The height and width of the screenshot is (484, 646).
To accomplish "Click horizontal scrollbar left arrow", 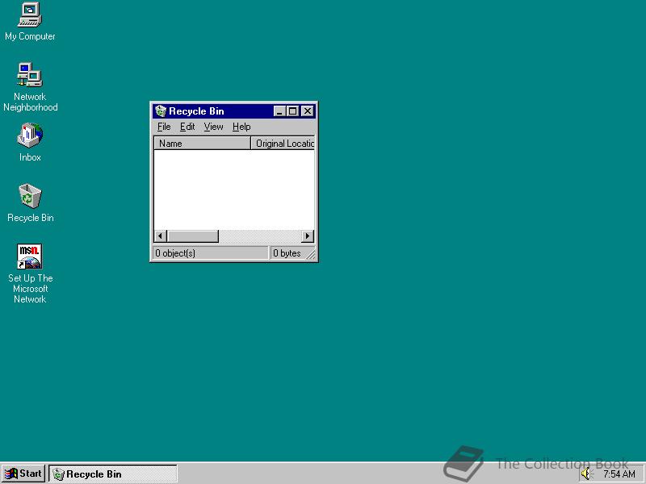I will tap(160, 236).
